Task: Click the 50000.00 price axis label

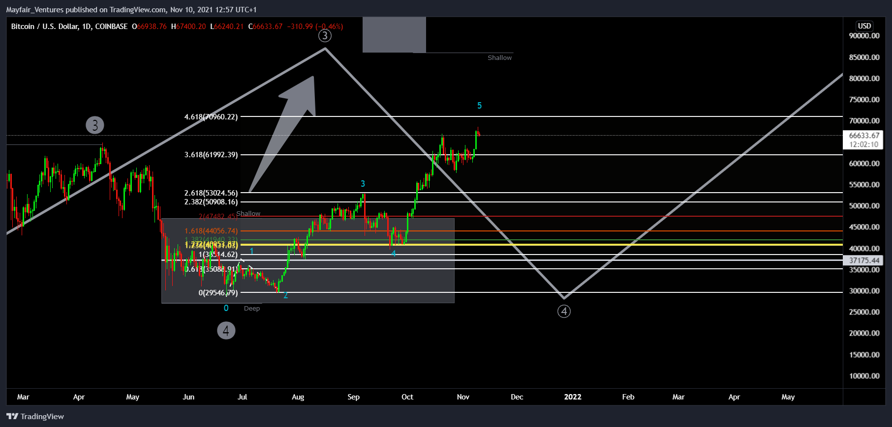Action: coord(864,206)
